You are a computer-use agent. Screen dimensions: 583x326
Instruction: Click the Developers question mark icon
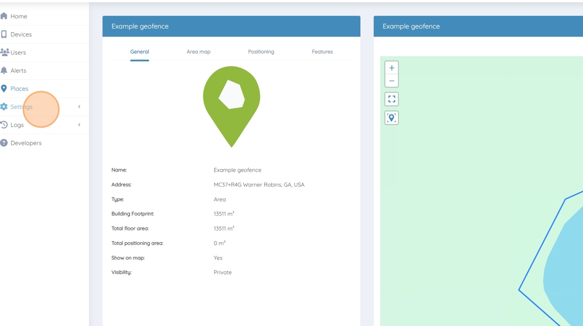(4, 143)
